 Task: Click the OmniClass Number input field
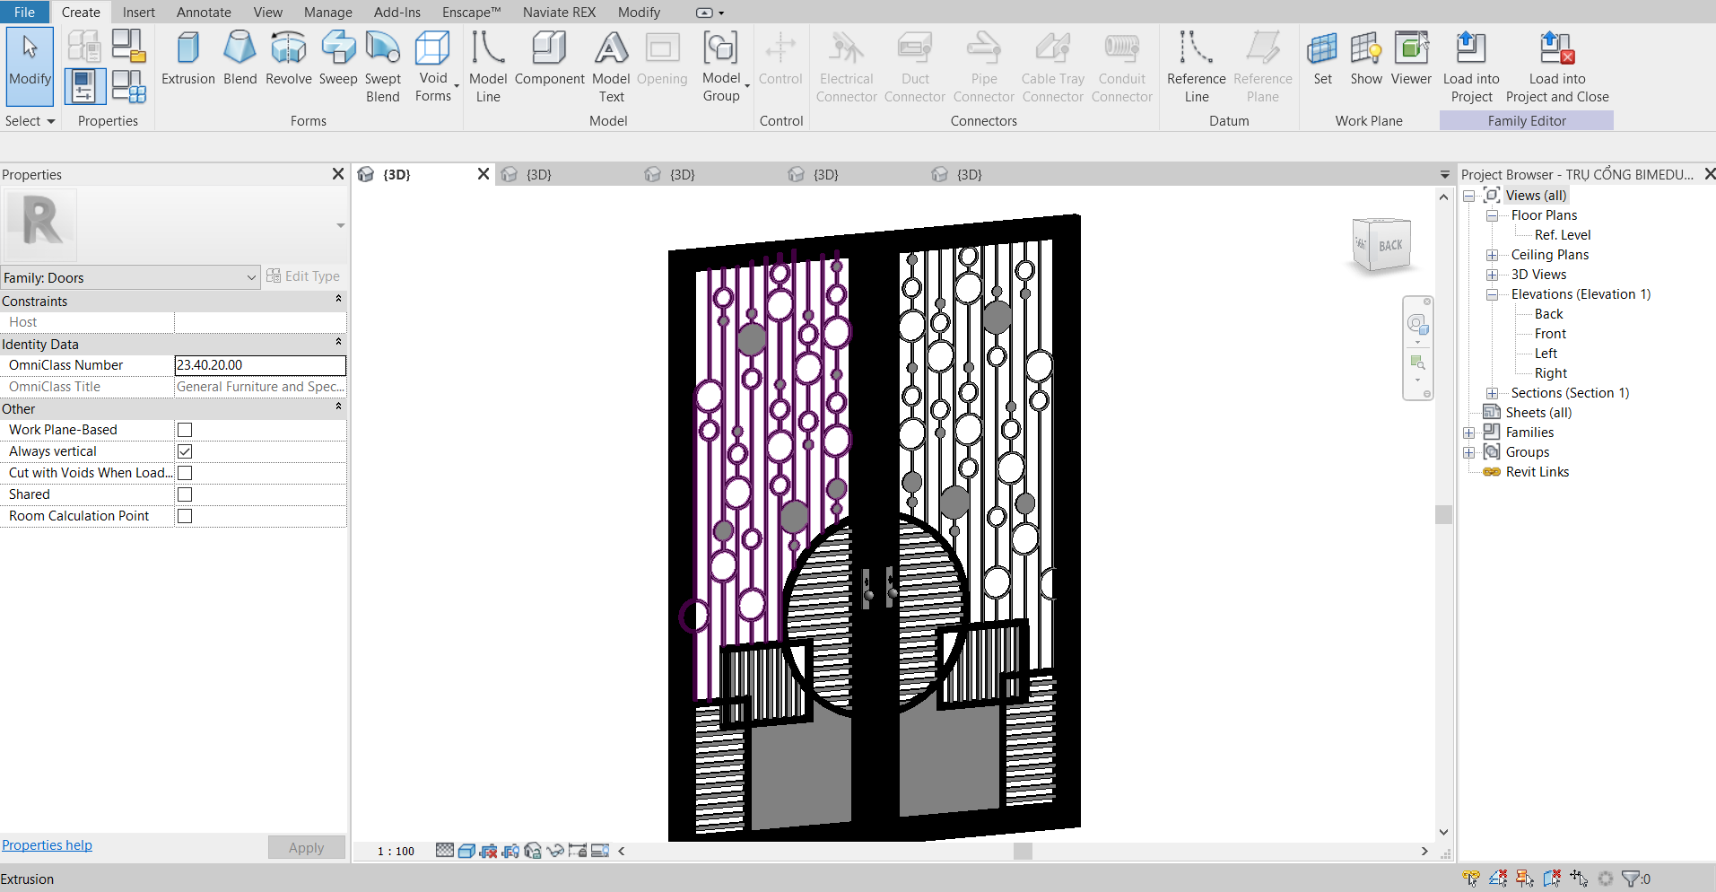(x=259, y=365)
